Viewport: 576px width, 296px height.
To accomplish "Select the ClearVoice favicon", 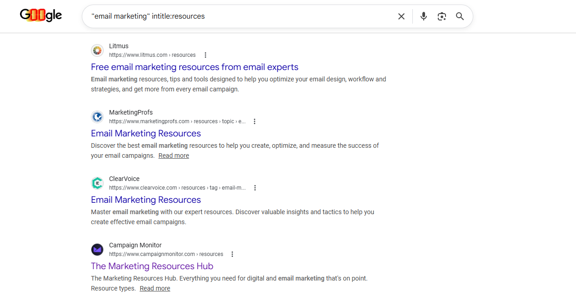I will 97,183.
